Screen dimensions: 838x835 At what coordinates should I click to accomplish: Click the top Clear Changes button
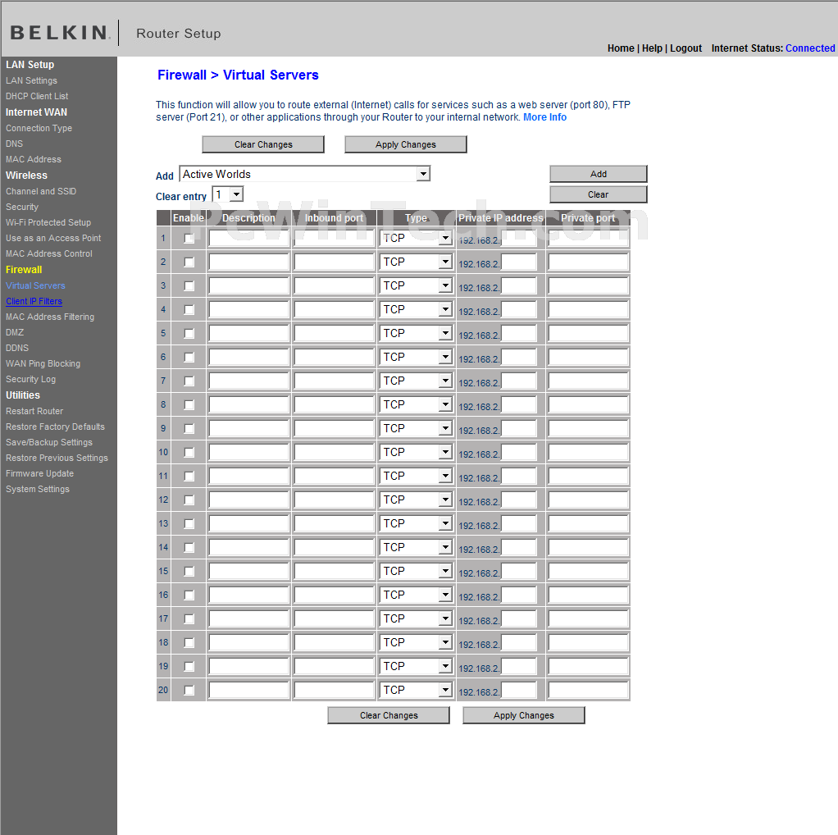pyautogui.click(x=263, y=144)
